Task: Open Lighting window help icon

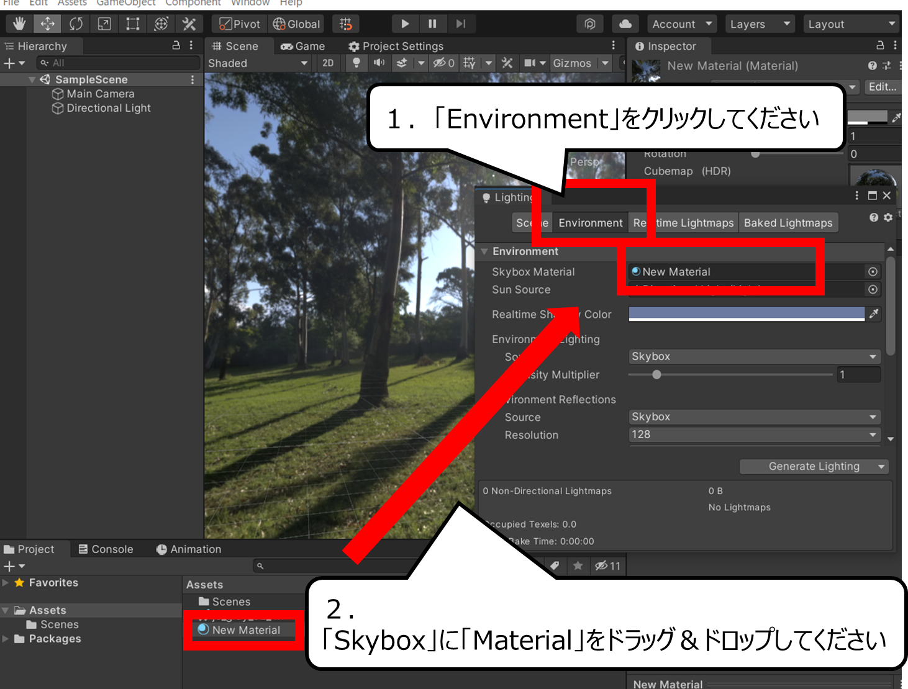Action: [874, 217]
